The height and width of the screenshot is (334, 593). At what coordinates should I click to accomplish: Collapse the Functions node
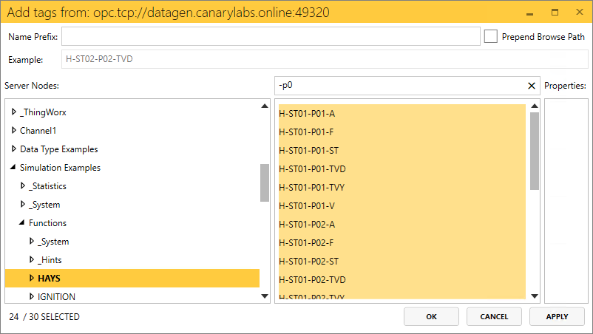[23, 223]
